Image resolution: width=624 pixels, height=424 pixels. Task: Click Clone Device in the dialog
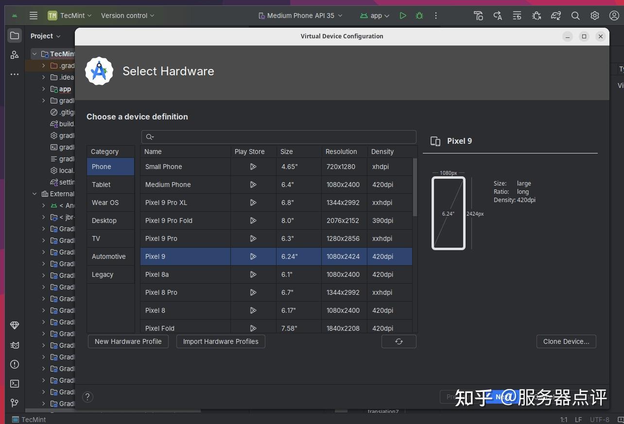pos(566,341)
